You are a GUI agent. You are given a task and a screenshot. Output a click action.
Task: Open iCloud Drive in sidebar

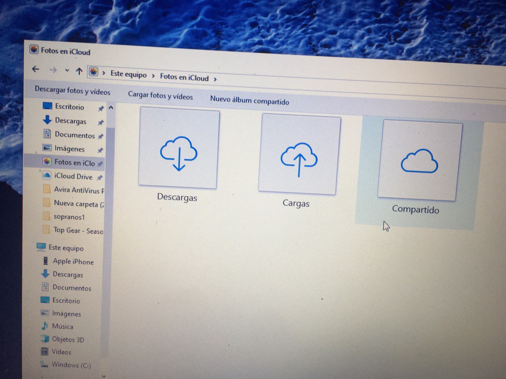pyautogui.click(x=73, y=176)
